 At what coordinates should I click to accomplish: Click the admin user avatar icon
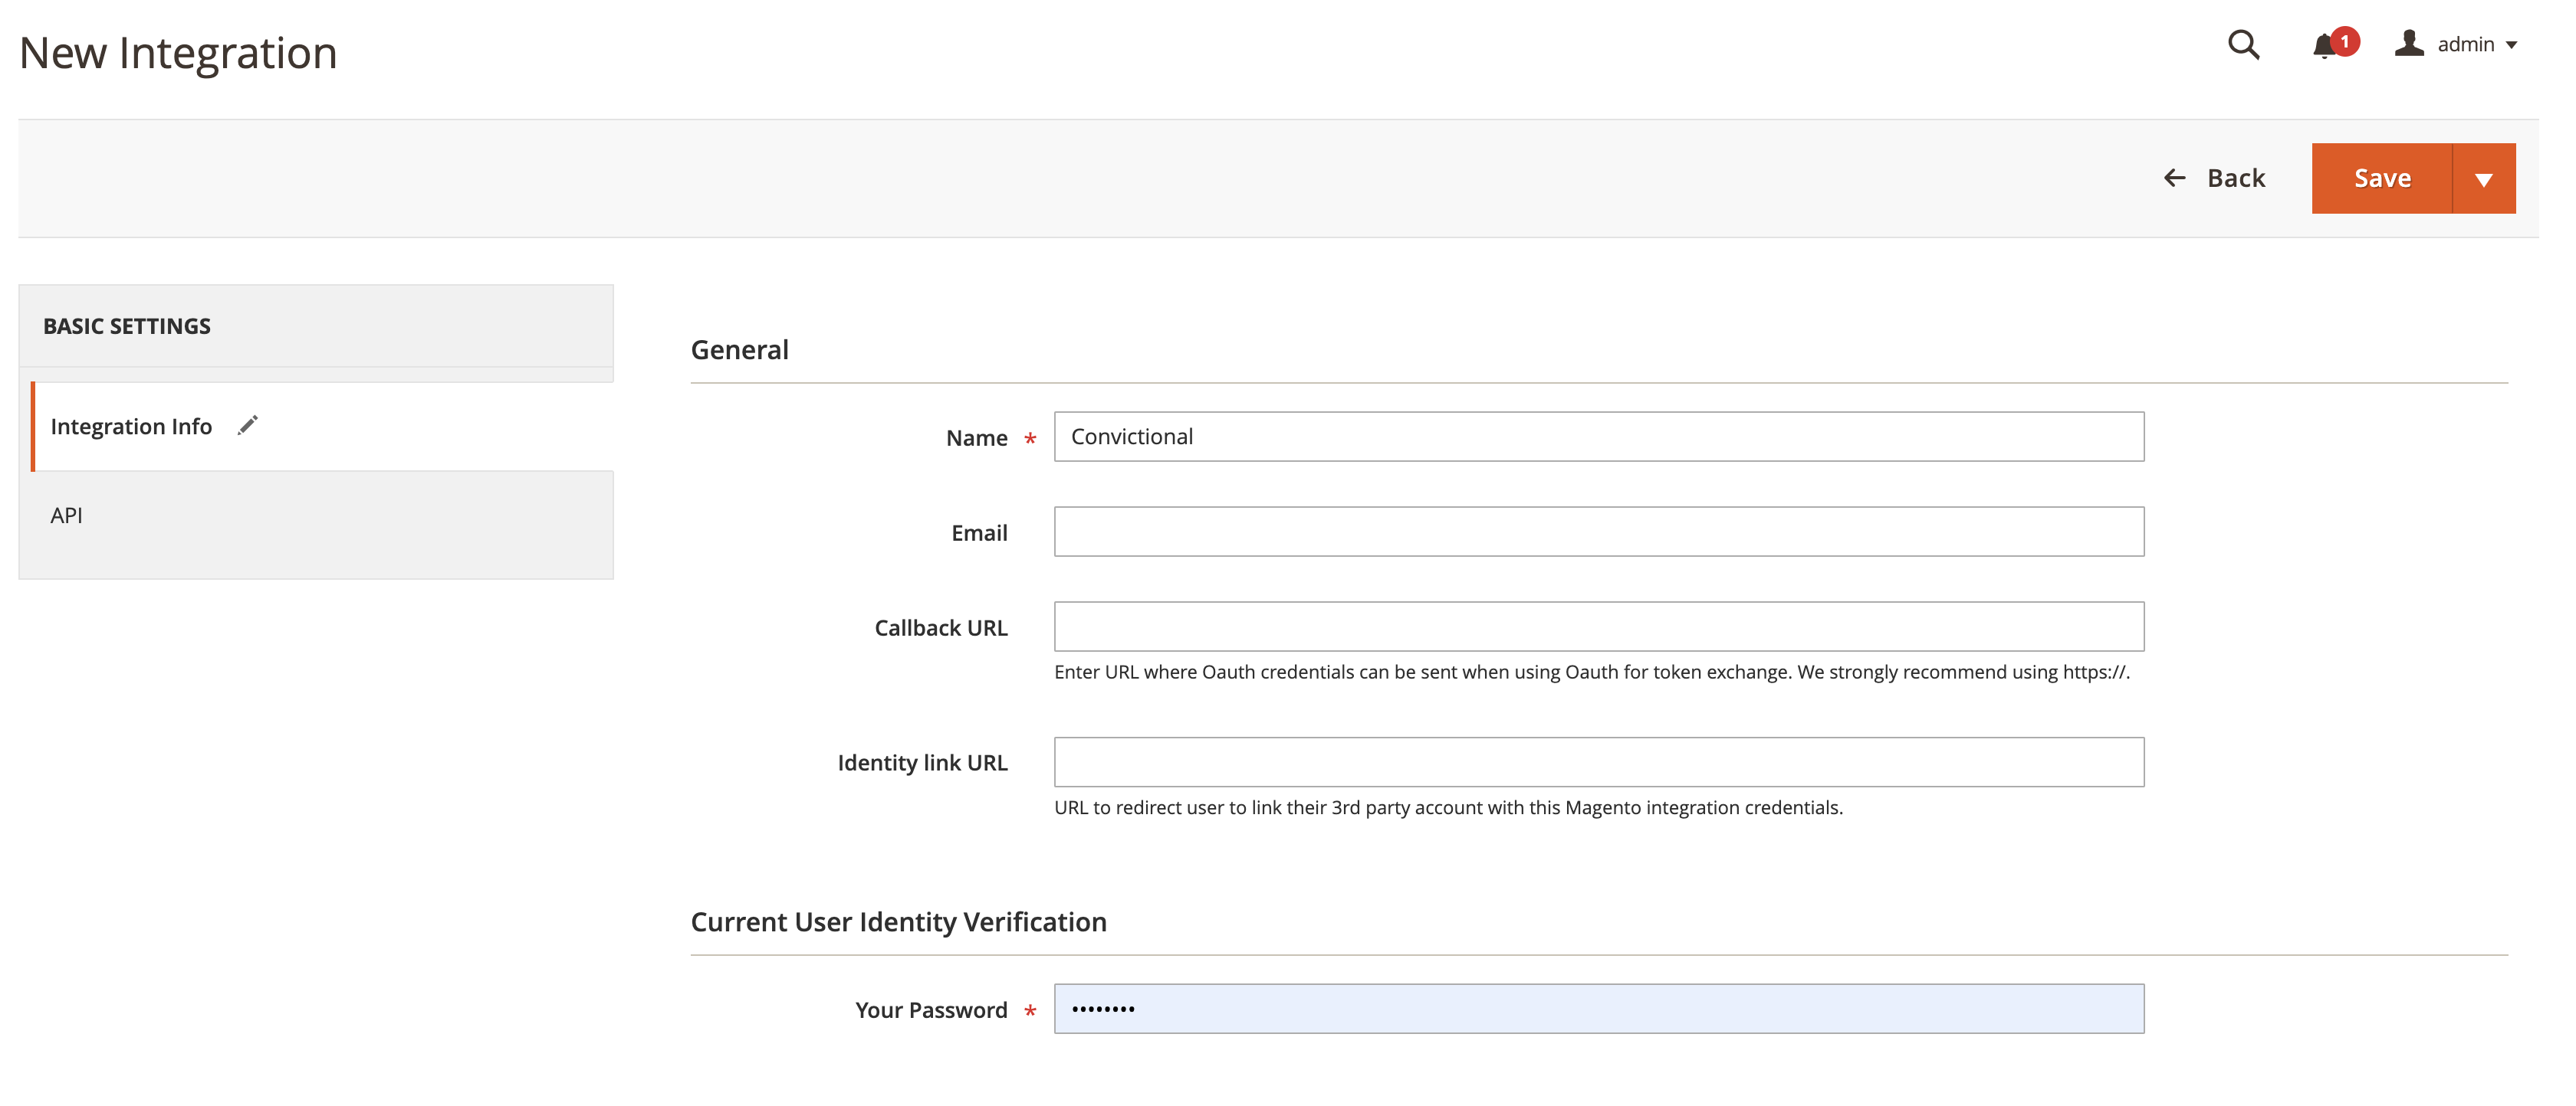(2409, 44)
